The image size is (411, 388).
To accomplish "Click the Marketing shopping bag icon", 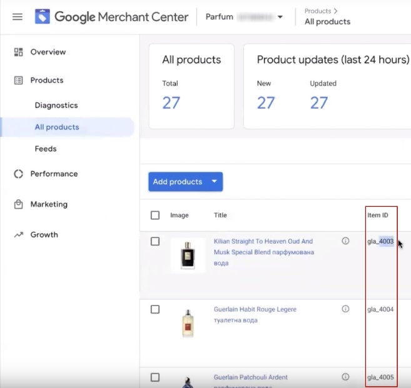I will coord(18,204).
